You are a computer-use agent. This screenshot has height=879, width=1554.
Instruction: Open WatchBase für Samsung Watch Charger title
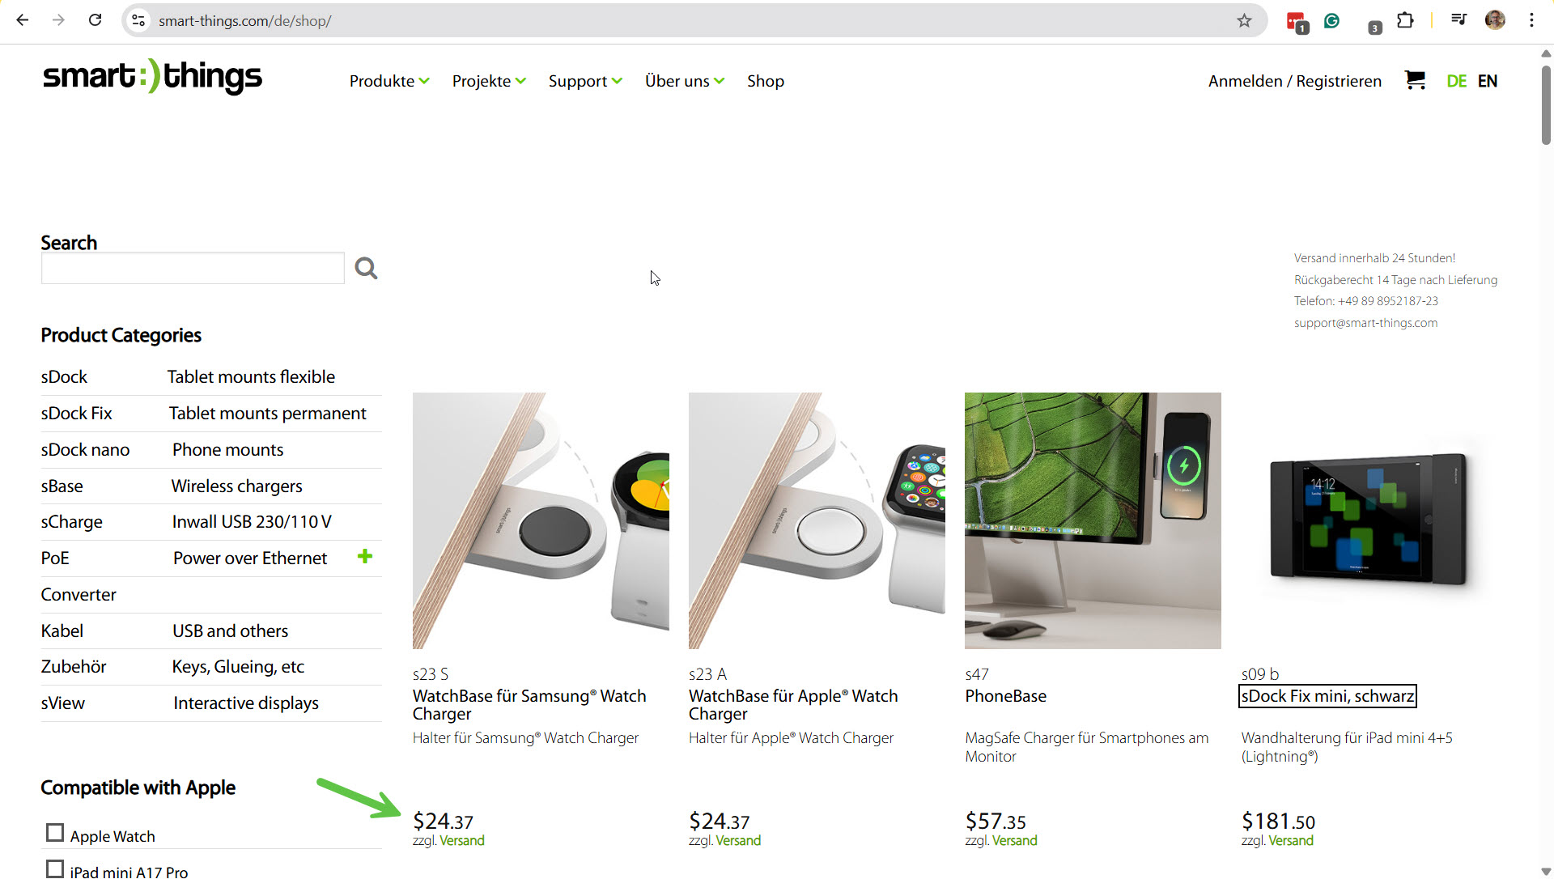tap(529, 705)
